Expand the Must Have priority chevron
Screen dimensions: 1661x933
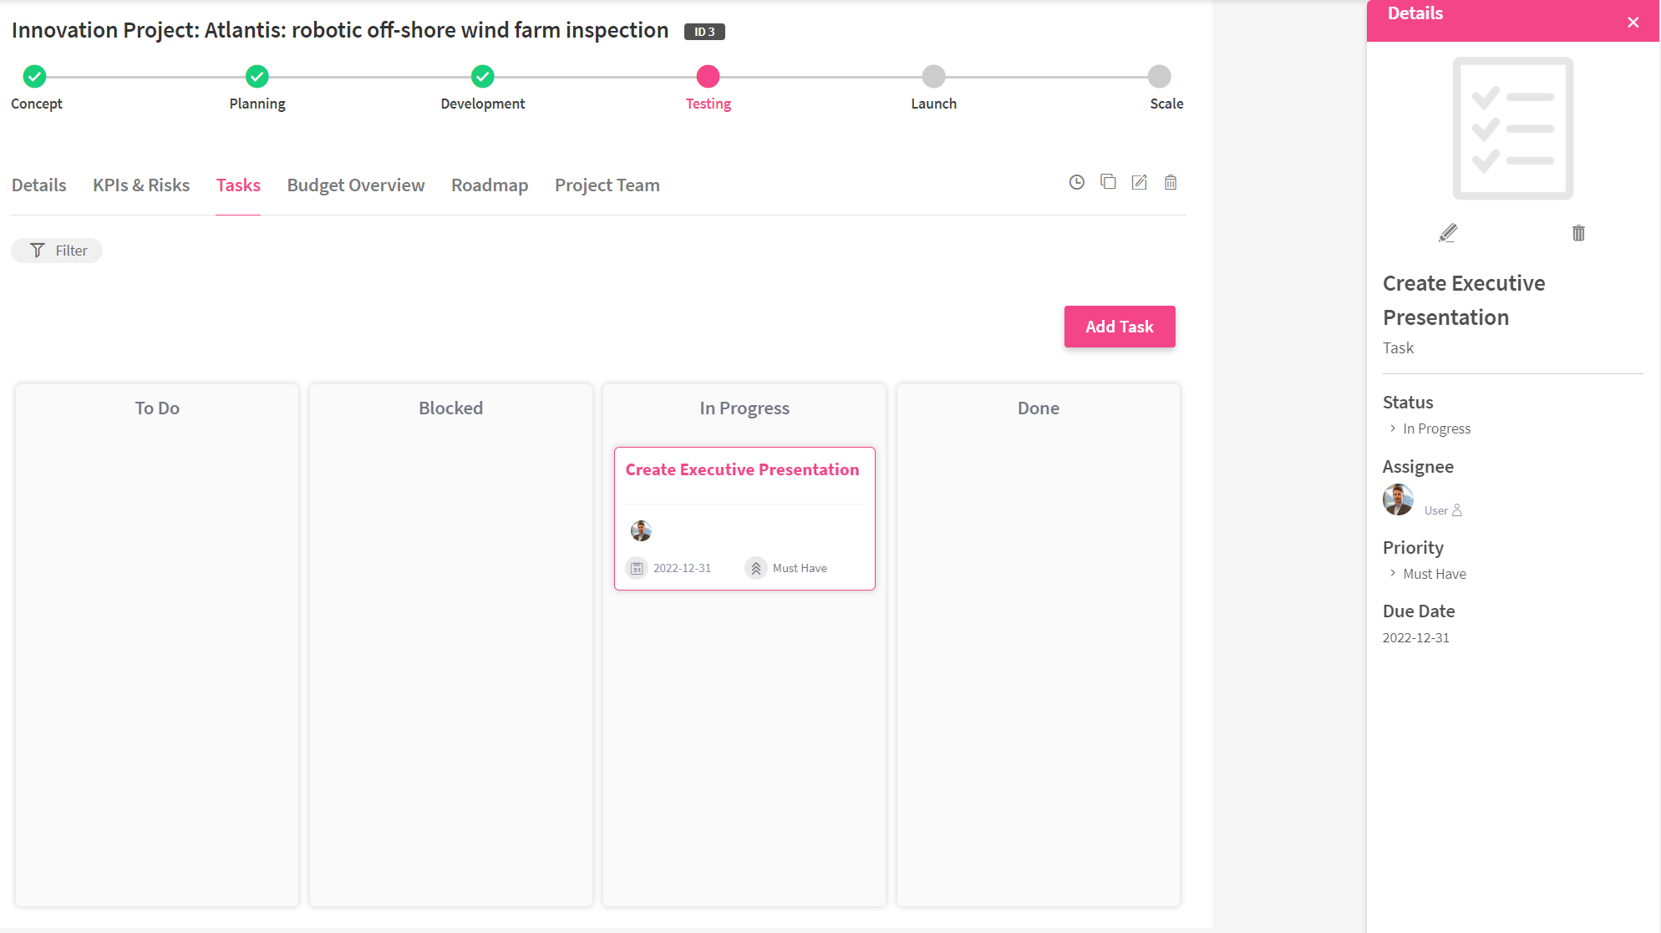(x=1393, y=573)
